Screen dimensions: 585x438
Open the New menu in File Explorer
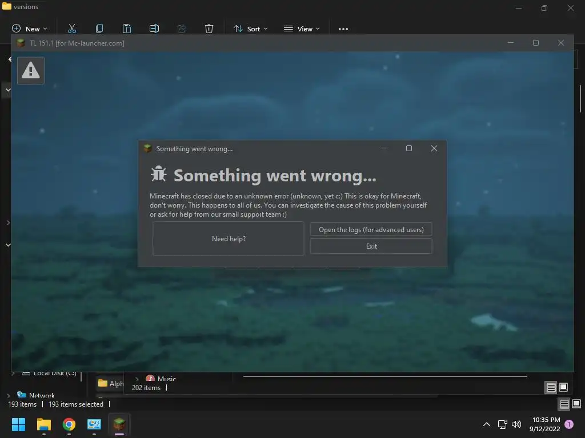[x=30, y=29]
